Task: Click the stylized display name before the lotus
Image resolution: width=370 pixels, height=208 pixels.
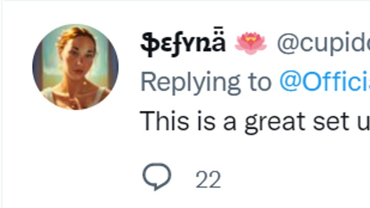Action: pos(183,43)
